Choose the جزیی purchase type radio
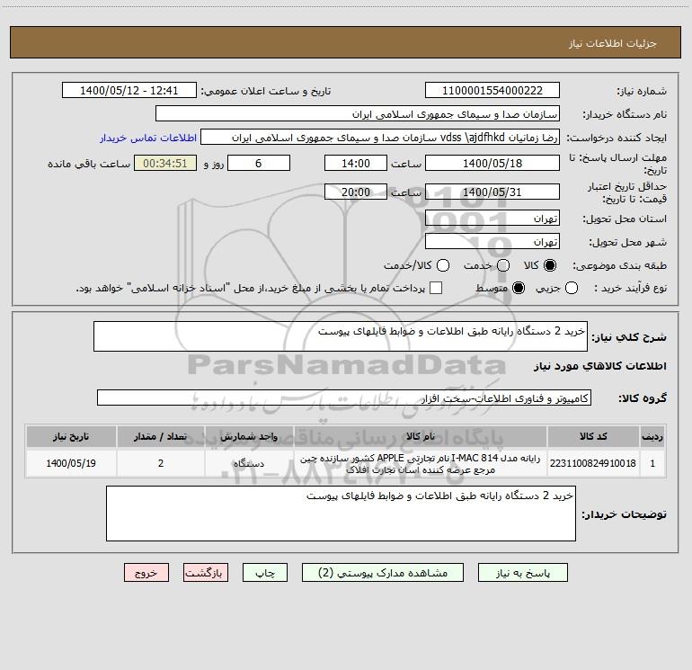692x670 pixels. coord(571,288)
